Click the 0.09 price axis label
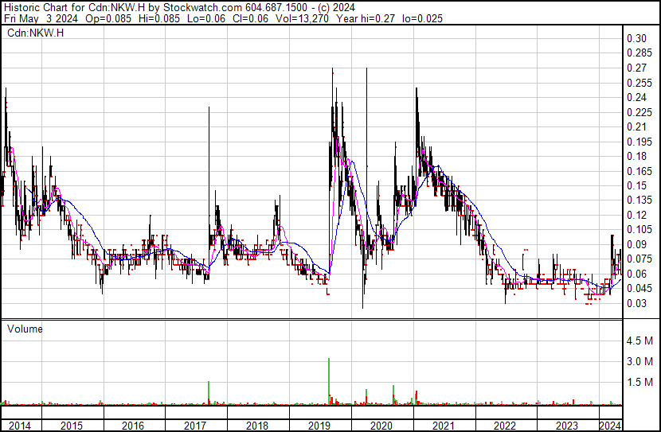 [x=636, y=244]
